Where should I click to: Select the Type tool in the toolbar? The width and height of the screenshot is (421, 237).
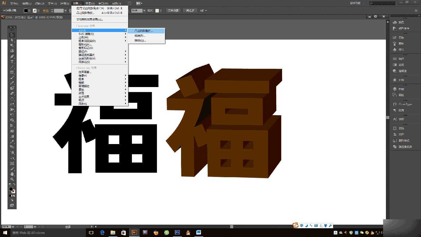coord(12,61)
